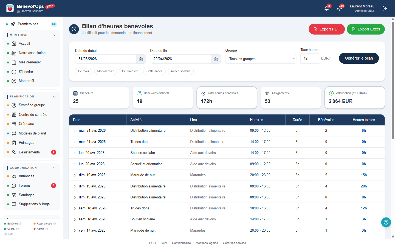The width and height of the screenshot is (395, 247).
Task: Click the logout icon in header
Action: (x=385, y=9)
